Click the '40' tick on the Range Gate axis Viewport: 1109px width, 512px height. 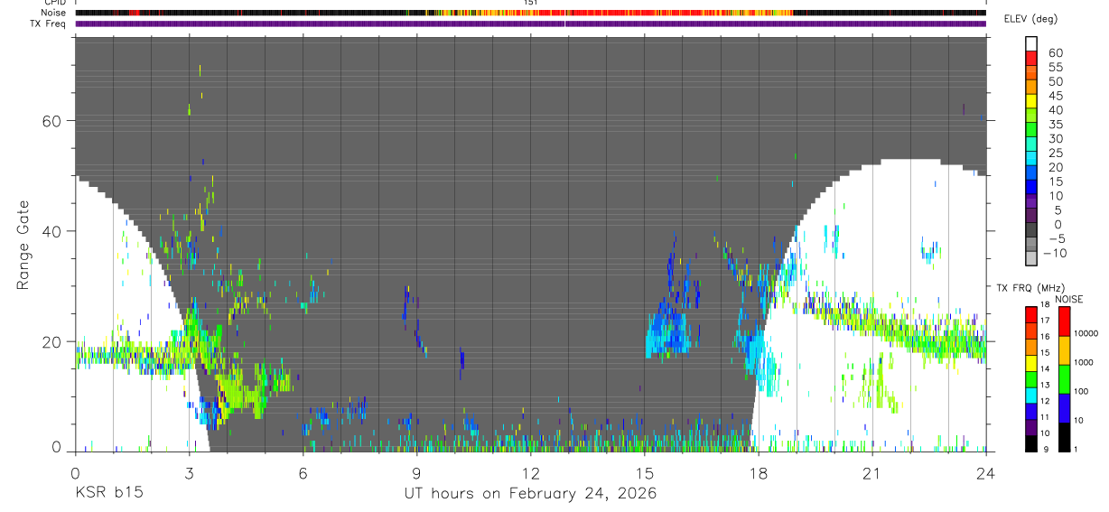(x=51, y=231)
